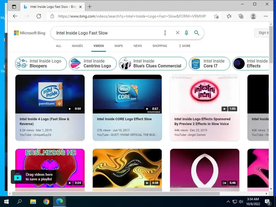Image resolution: width=276 pixels, height=207 pixels.
Task: Open Windows taskbar search
Action: pyautogui.click(x=19, y=202)
